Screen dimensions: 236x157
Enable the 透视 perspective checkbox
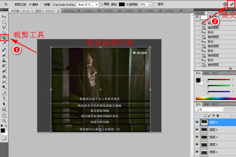click(x=156, y=4)
